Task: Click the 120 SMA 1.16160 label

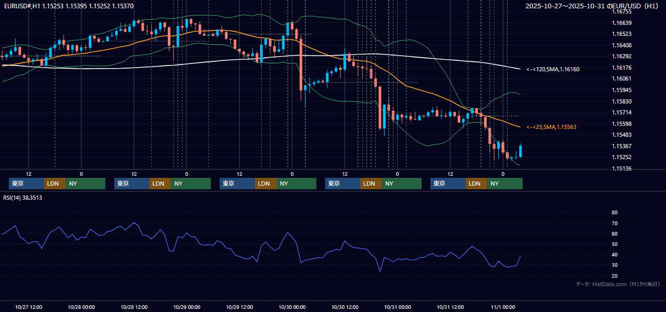Action: [553, 69]
